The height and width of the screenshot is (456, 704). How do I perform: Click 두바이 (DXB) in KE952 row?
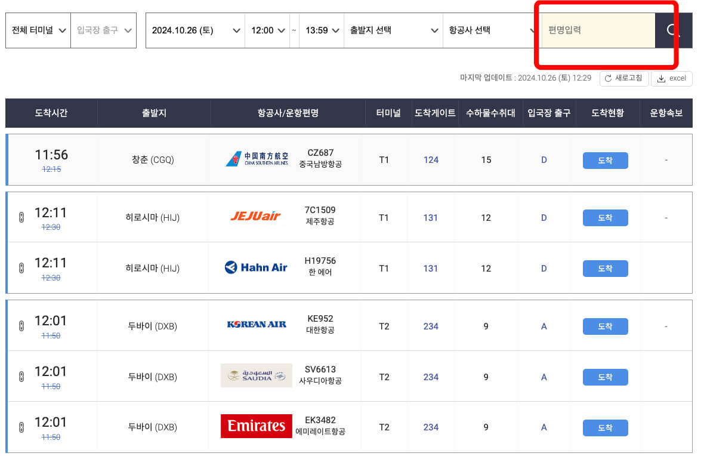[x=153, y=326]
